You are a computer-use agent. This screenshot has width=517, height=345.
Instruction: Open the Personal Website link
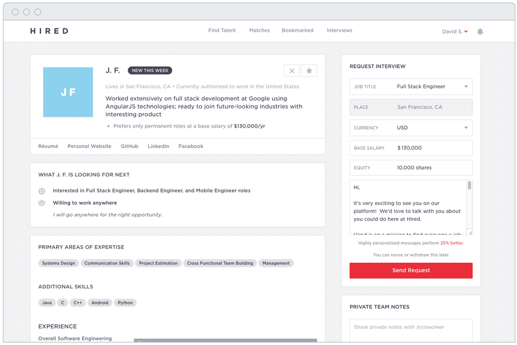[89, 146]
